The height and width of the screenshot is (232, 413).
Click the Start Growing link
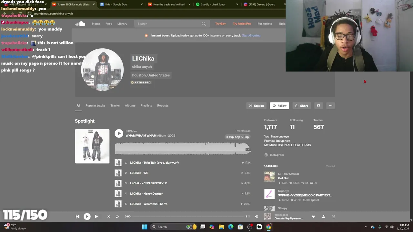point(251,35)
